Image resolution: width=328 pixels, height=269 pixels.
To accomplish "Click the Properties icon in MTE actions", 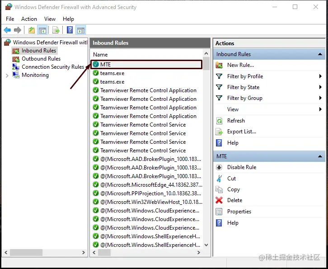I will (219, 212).
